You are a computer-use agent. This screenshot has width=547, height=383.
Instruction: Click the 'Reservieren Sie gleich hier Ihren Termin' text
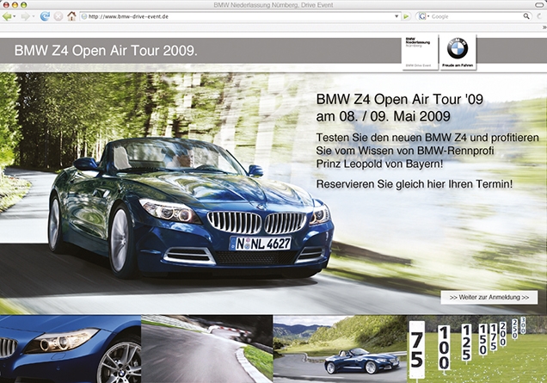click(x=415, y=184)
